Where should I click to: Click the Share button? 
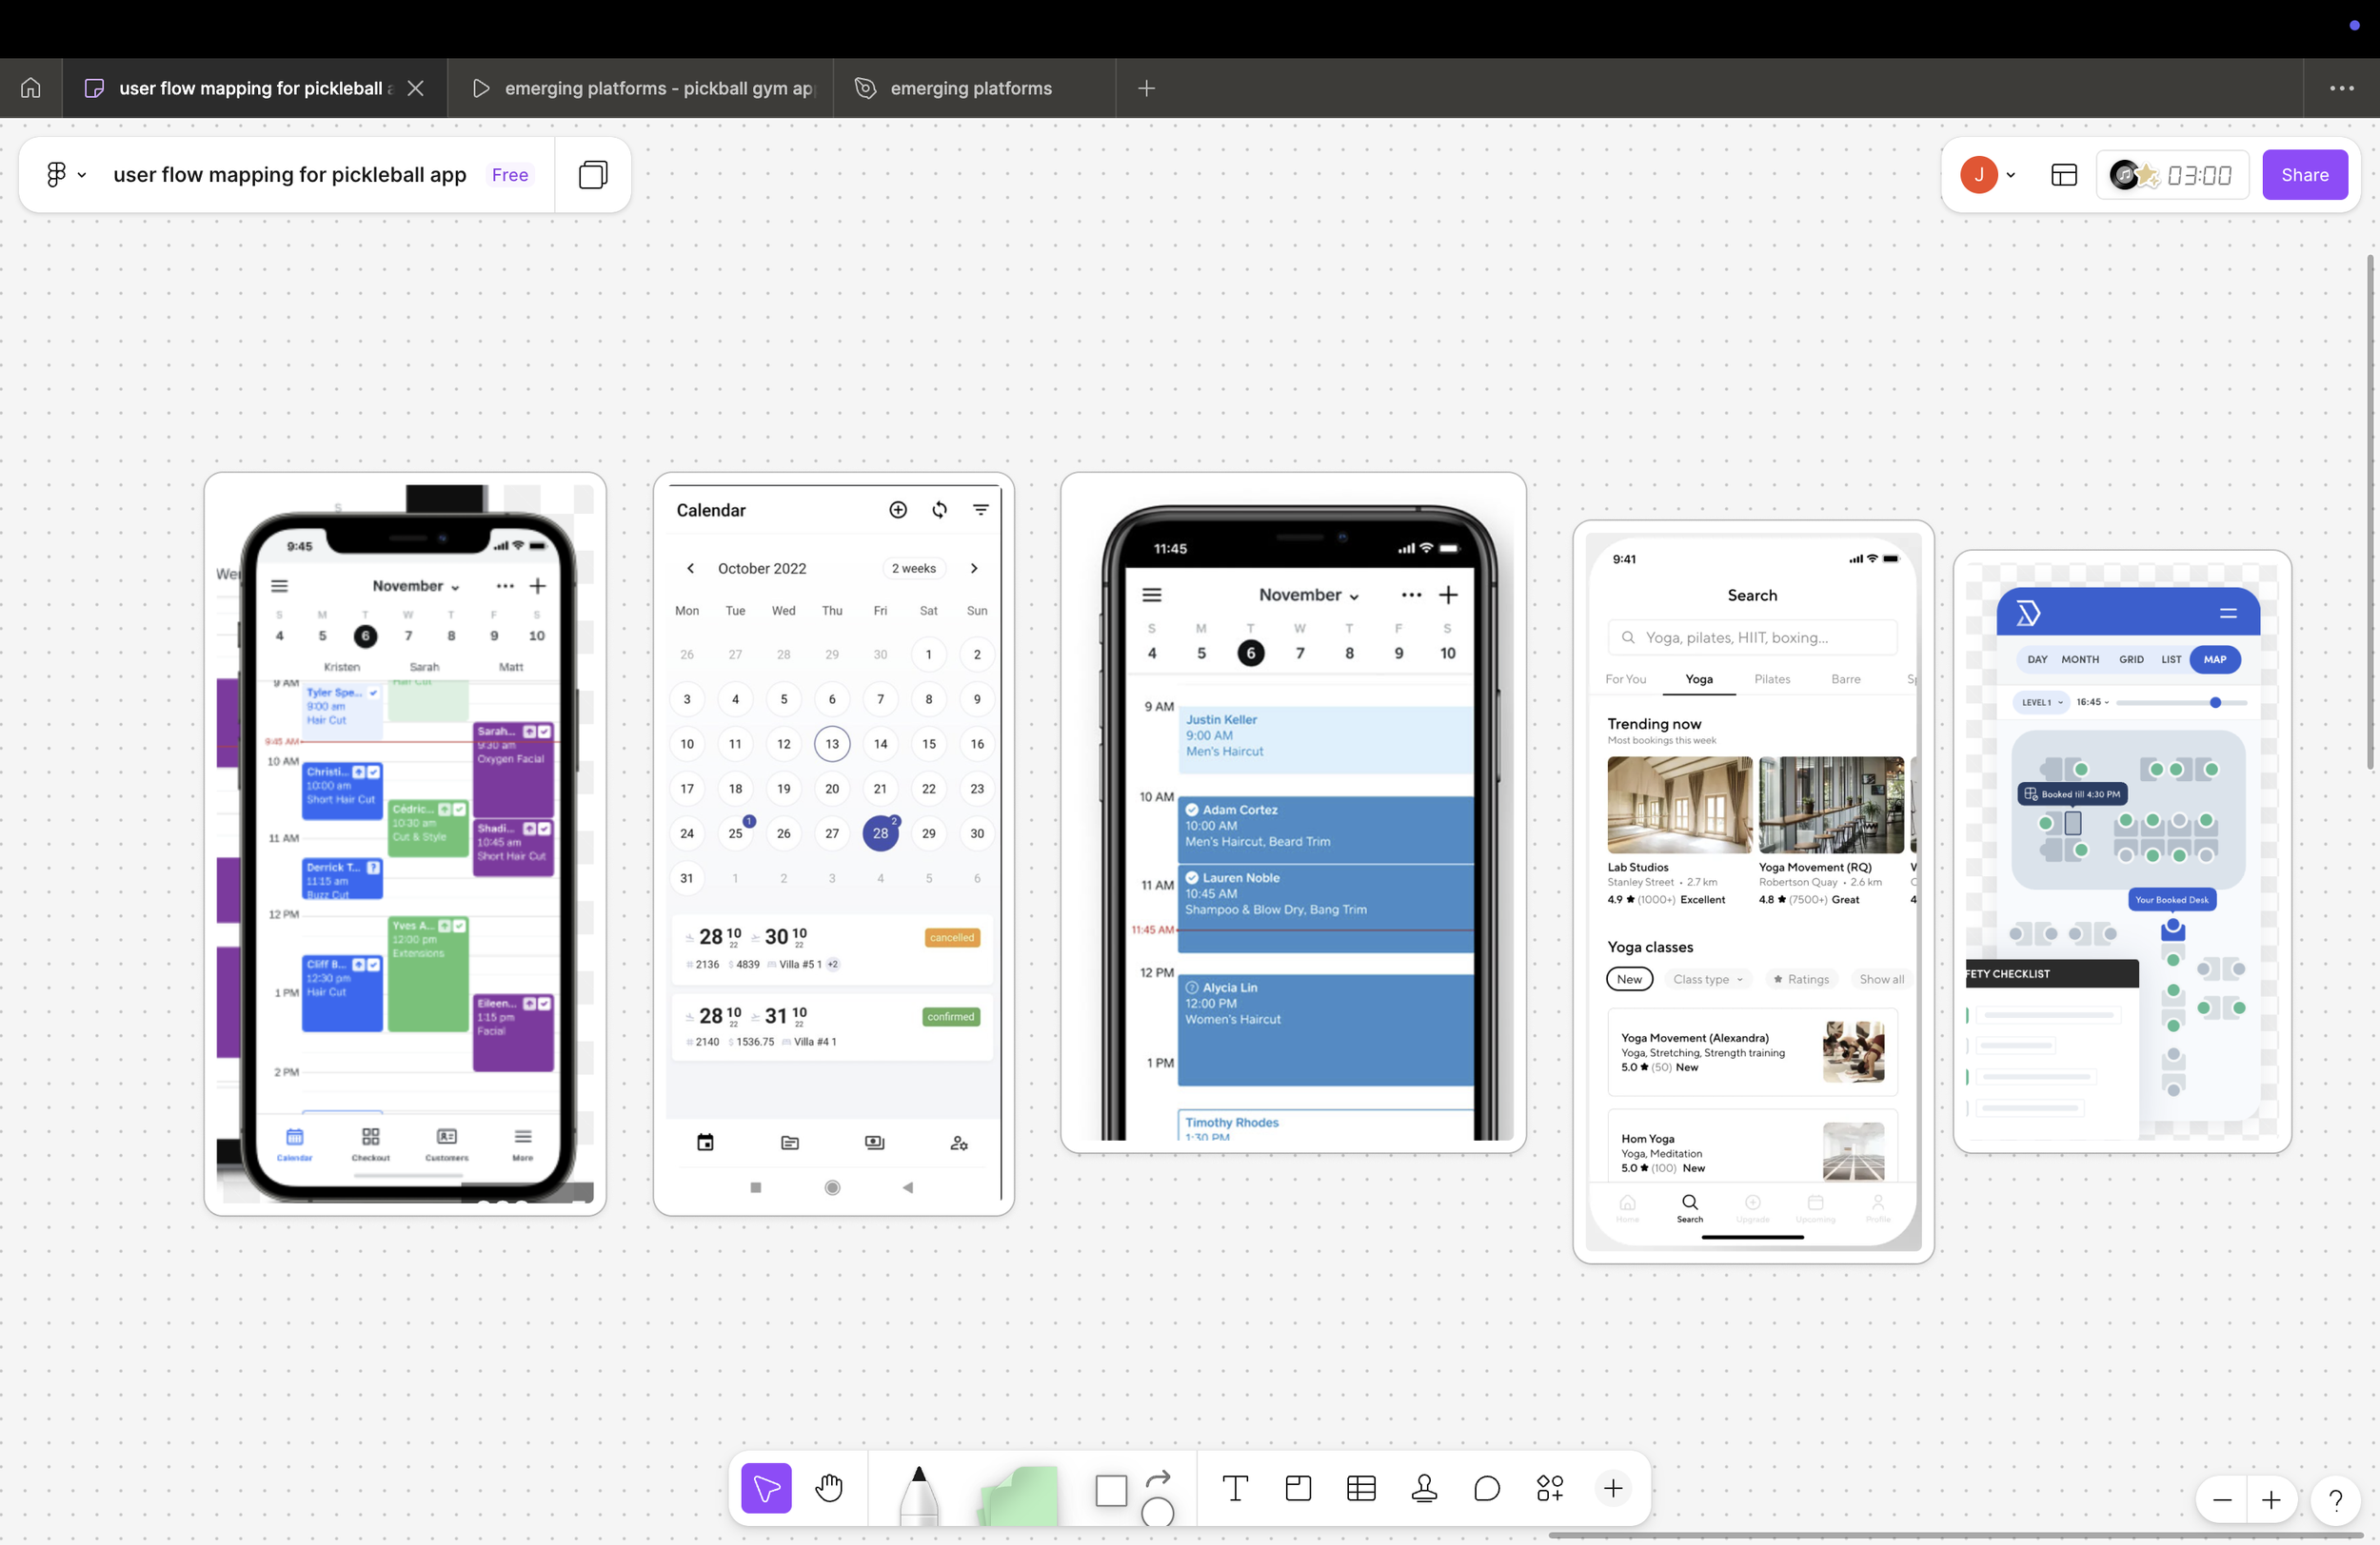pos(2304,175)
